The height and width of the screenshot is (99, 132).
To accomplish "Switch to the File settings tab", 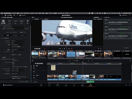I will (x=22, y=35).
